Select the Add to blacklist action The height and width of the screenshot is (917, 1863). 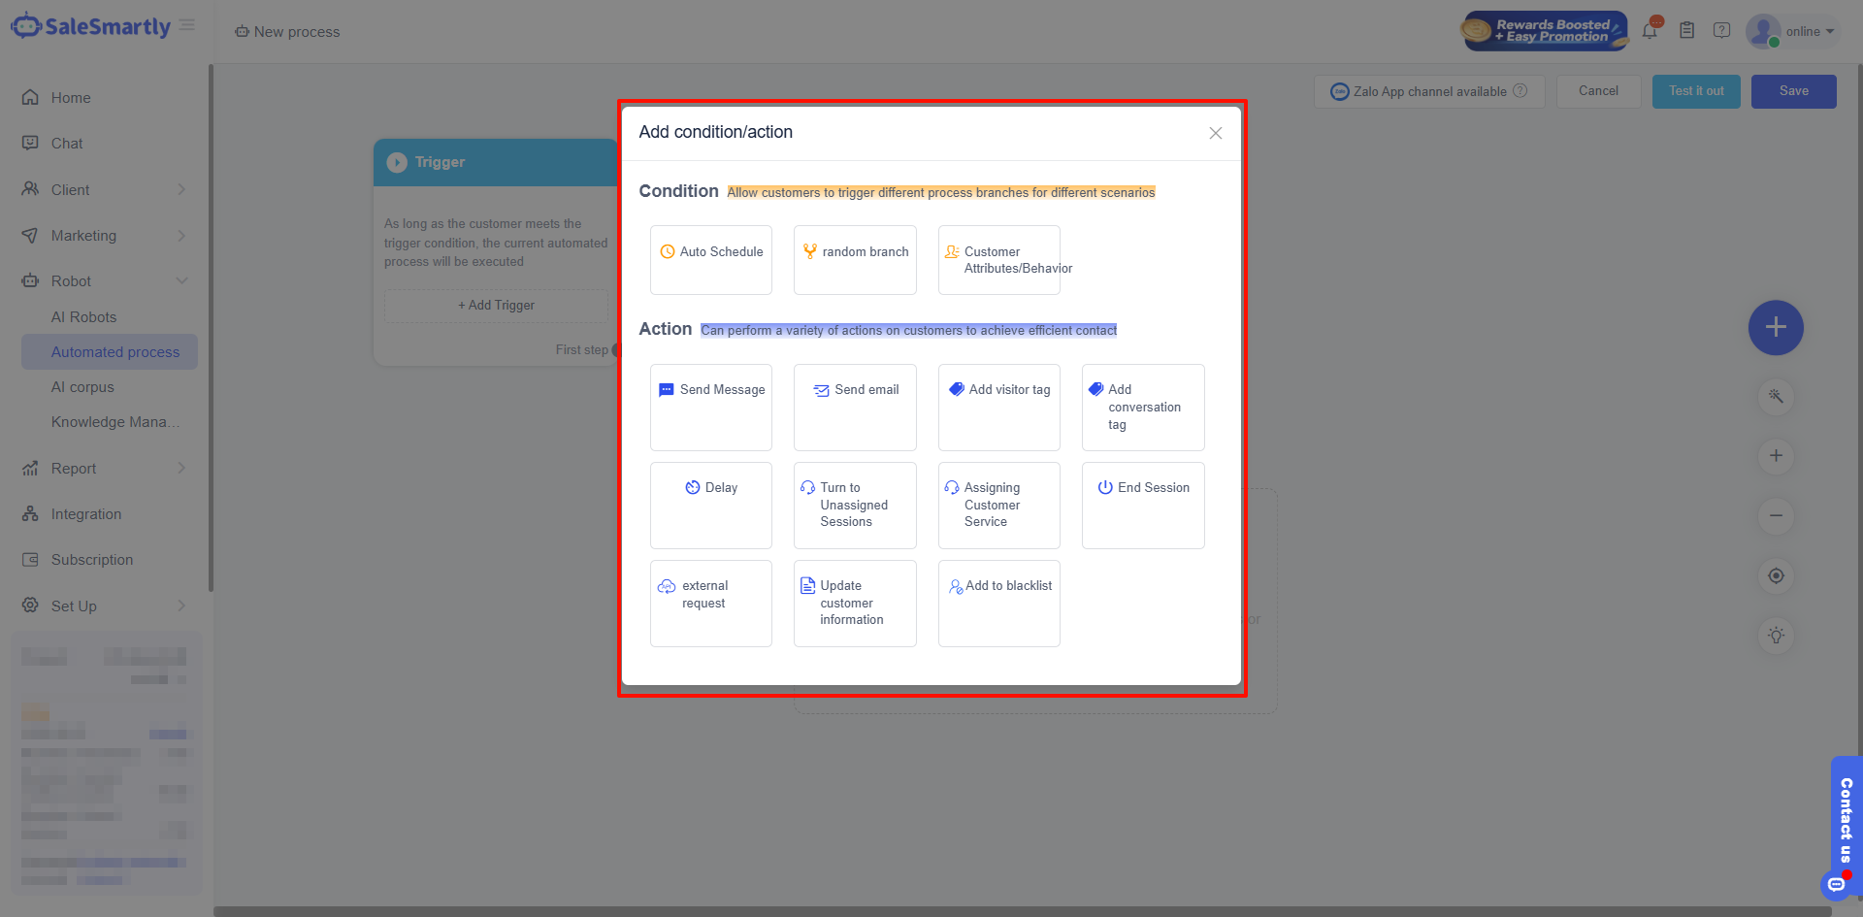[x=998, y=603]
